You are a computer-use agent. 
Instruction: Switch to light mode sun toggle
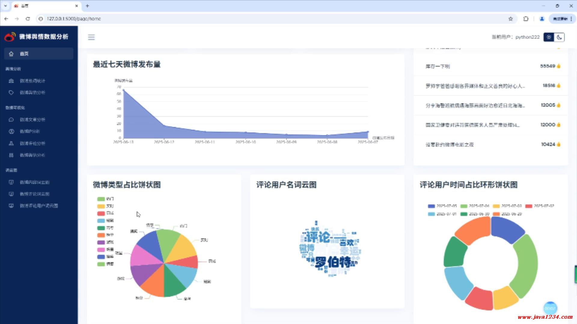tap(549, 37)
